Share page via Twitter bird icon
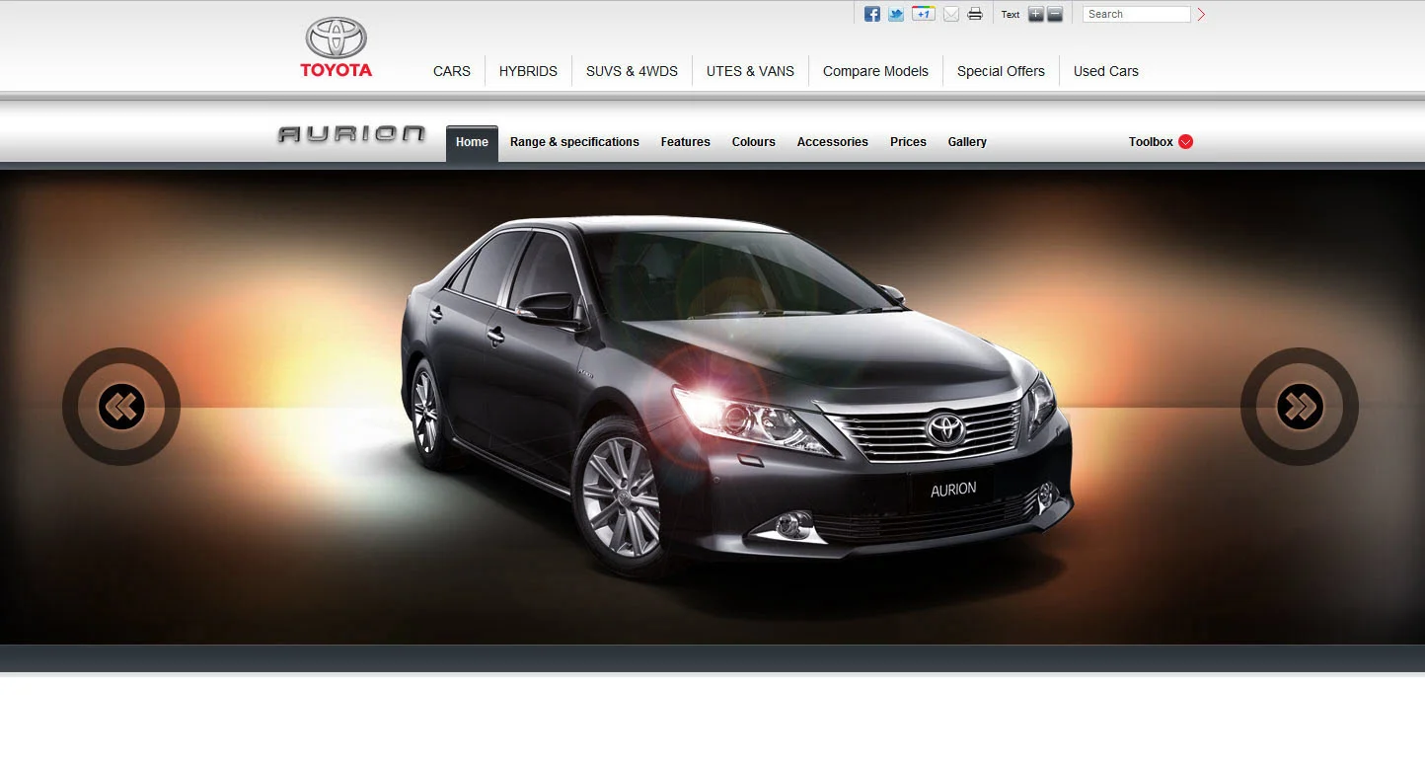The height and width of the screenshot is (763, 1425). 896,14
